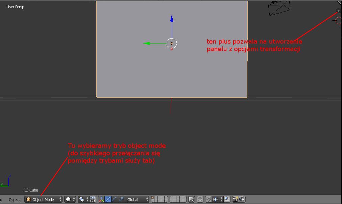This screenshot has height=204, width=342.
Task: Click the green Y-axis manipulator arrow
Action: point(147,43)
